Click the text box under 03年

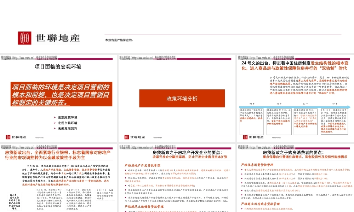pos(306,122)
